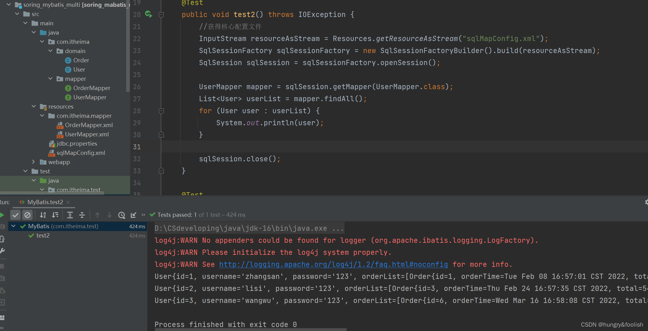Select test2 in test results tree
The height and width of the screenshot is (331, 648).
43,235
